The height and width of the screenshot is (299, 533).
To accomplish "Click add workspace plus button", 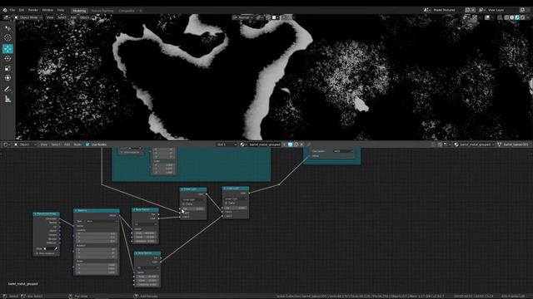I will click(141, 11).
